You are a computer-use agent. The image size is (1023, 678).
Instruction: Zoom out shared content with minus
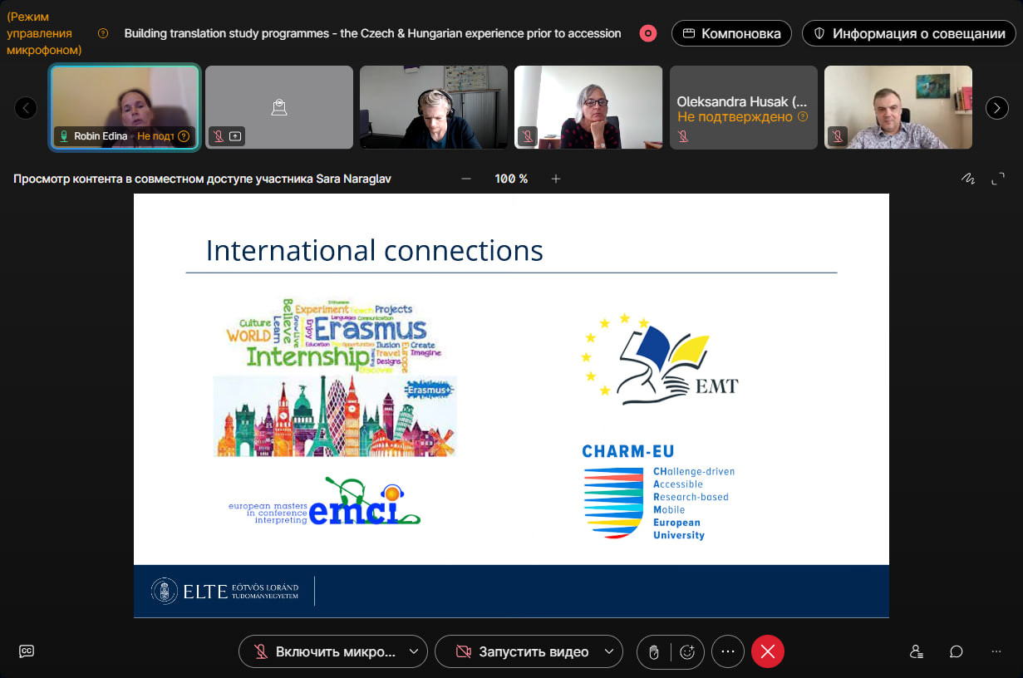[x=466, y=179]
